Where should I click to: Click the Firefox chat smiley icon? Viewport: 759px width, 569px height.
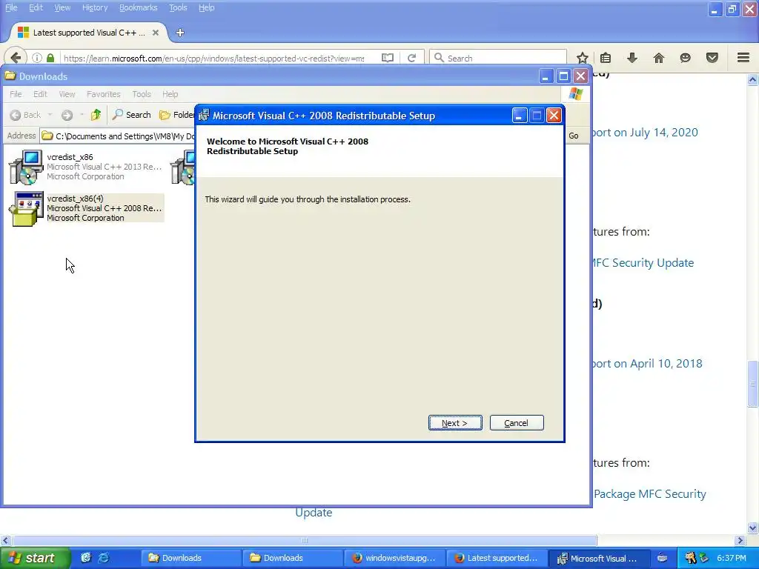click(685, 58)
